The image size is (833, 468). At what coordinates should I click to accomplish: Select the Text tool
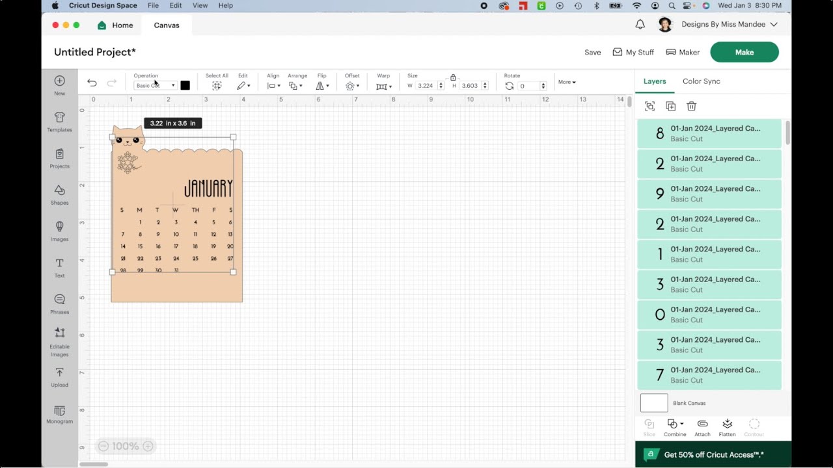pyautogui.click(x=59, y=267)
